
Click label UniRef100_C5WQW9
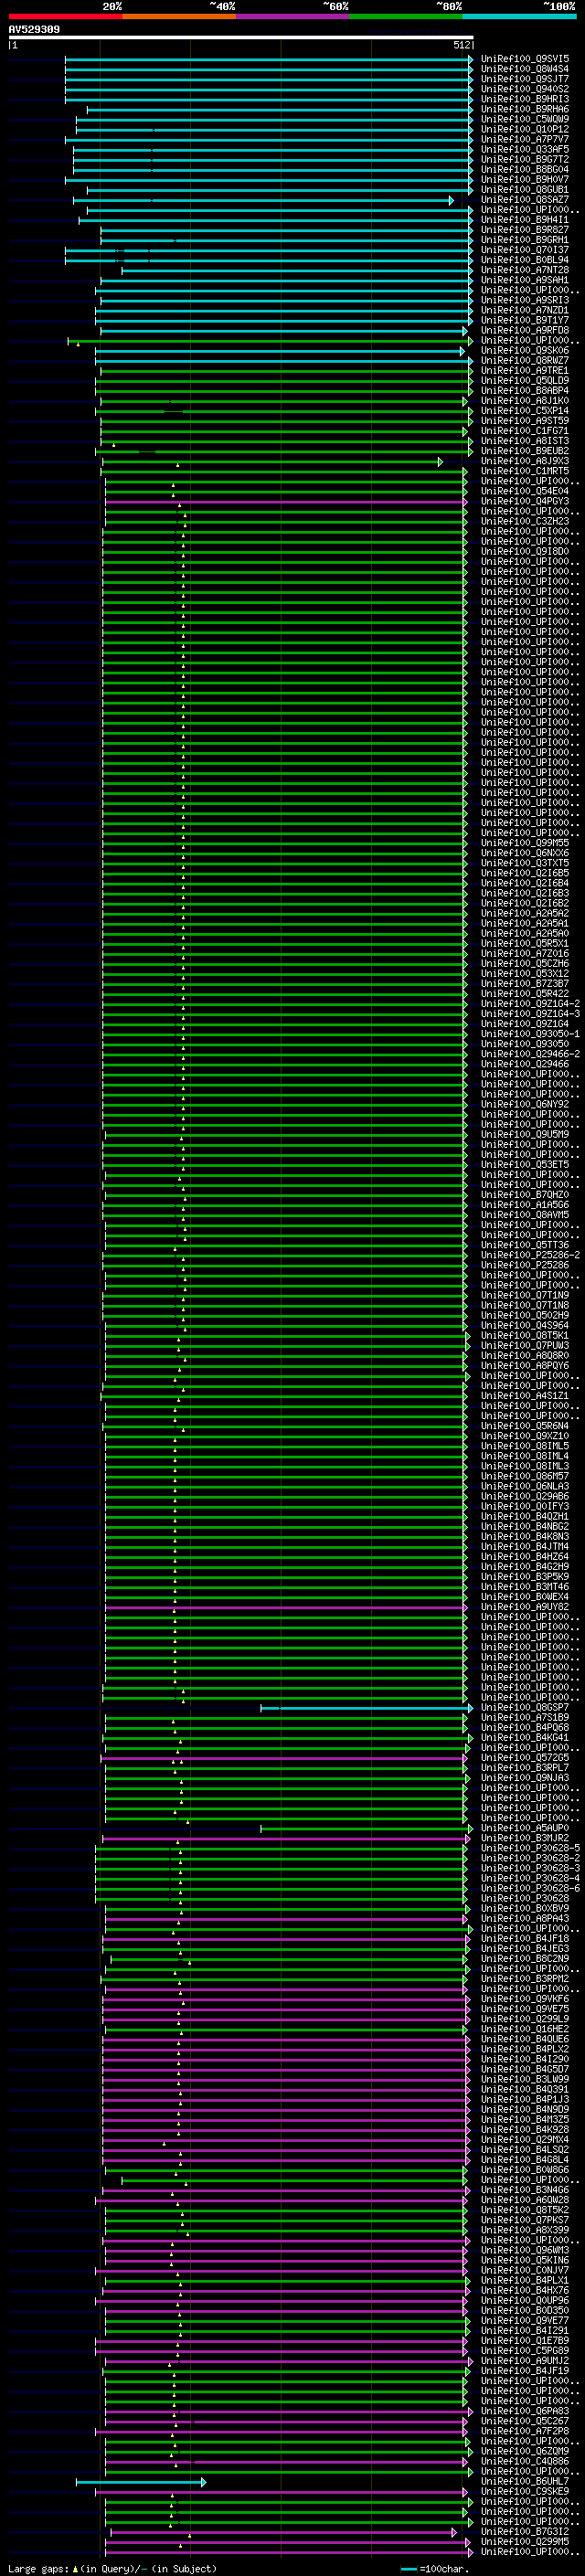[525, 119]
